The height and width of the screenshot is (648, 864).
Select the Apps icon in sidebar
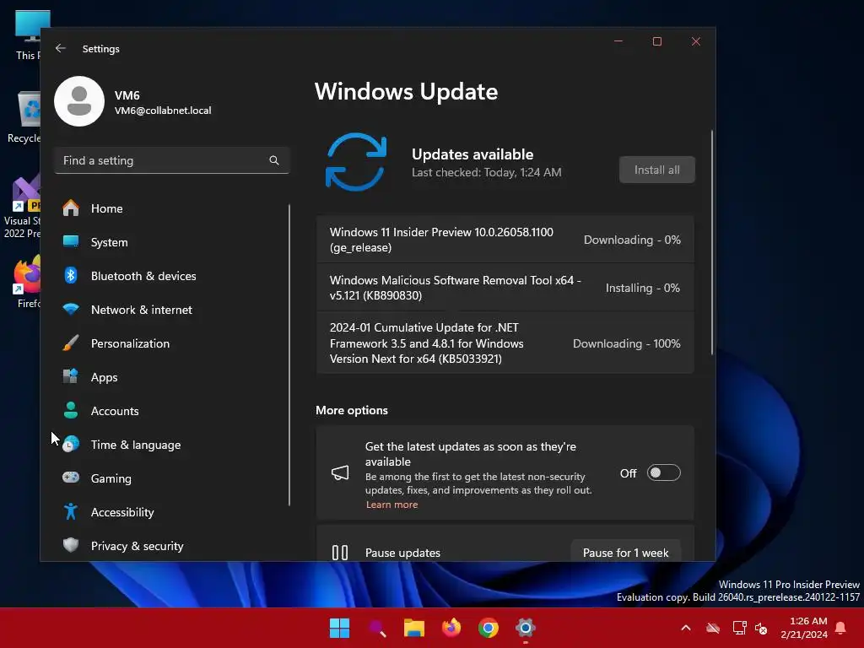coord(71,377)
